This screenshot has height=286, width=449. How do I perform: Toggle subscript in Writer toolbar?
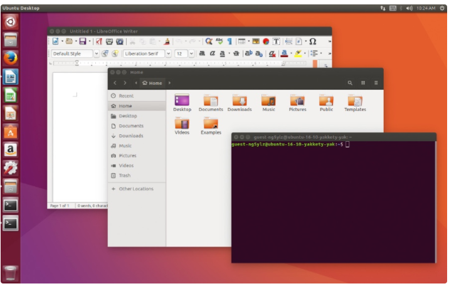259,53
